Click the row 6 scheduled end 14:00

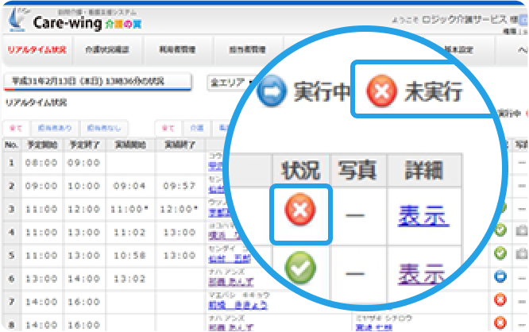pos(83,279)
